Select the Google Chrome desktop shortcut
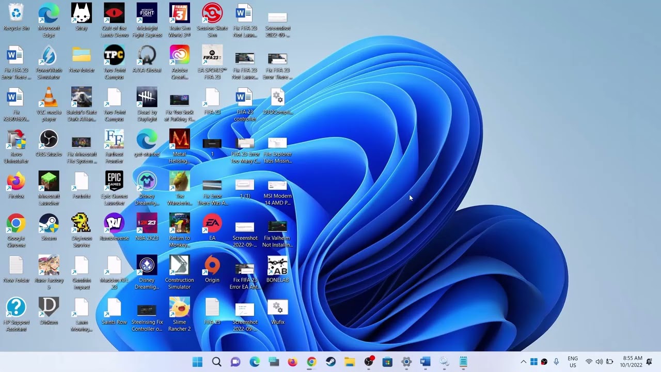Screen dimensions: 661x372 coord(16,230)
